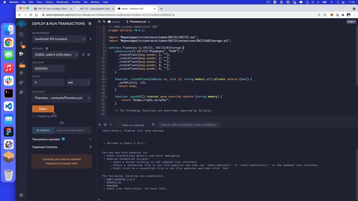The image size is (358, 201).
Task: Click the delete deployed contracts trash icon
Action: coord(90,147)
